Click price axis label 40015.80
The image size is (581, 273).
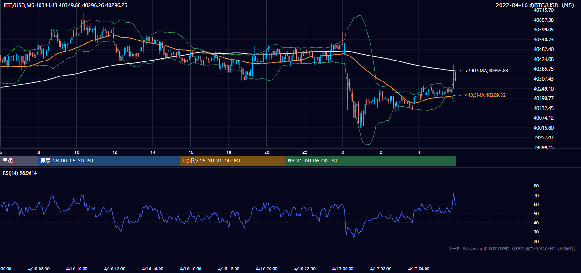[543, 128]
